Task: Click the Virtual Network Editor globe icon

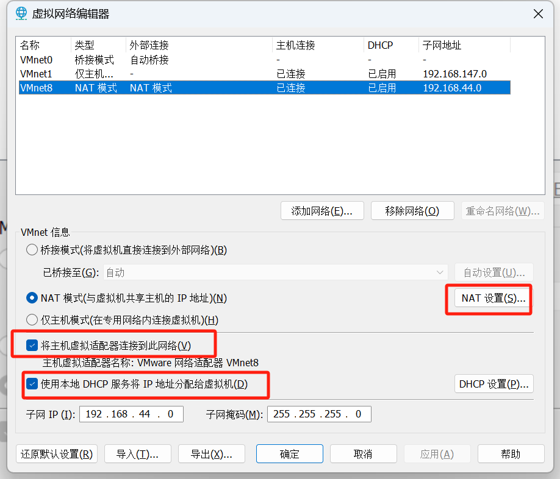Action: 21,13
